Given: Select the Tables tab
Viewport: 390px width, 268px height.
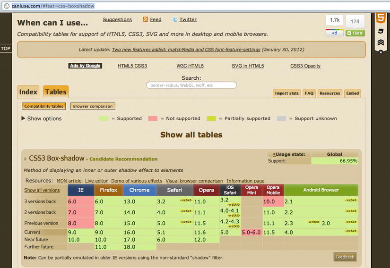Looking at the screenshot, I should 55,92.
